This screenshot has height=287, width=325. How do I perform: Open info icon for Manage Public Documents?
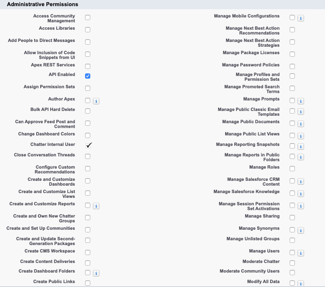[x=301, y=124]
